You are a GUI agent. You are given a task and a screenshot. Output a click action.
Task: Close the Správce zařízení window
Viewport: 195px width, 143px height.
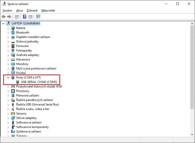[x=189, y=4]
